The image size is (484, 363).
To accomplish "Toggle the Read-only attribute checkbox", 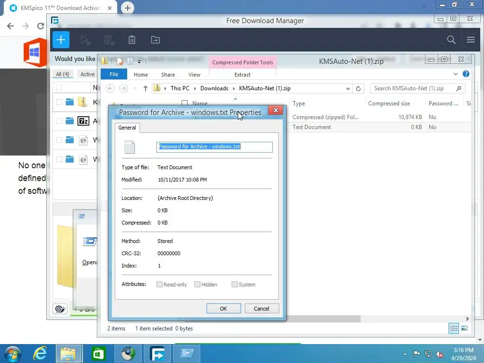I will click(159, 284).
